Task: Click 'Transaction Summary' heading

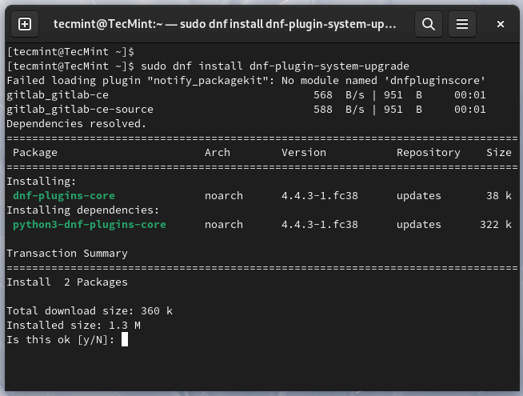Action: tap(67, 254)
